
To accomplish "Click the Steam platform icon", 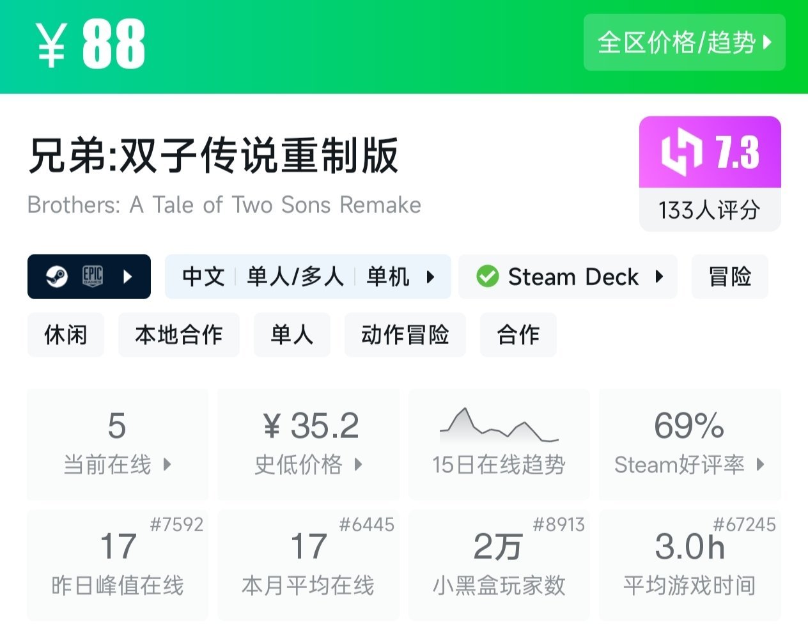I will (56, 277).
